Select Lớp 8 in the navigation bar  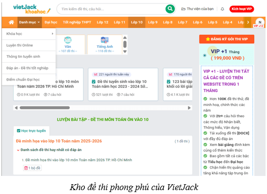click(x=168, y=22)
